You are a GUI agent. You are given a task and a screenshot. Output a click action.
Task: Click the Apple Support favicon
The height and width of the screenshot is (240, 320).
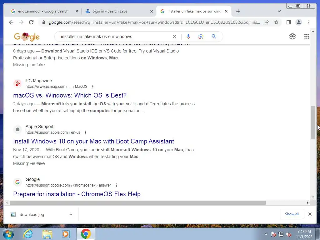pos(17,129)
